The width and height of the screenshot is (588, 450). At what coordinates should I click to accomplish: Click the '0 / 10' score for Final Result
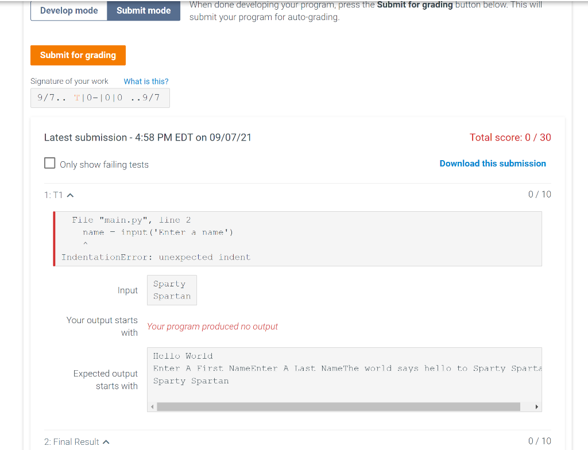tap(540, 441)
